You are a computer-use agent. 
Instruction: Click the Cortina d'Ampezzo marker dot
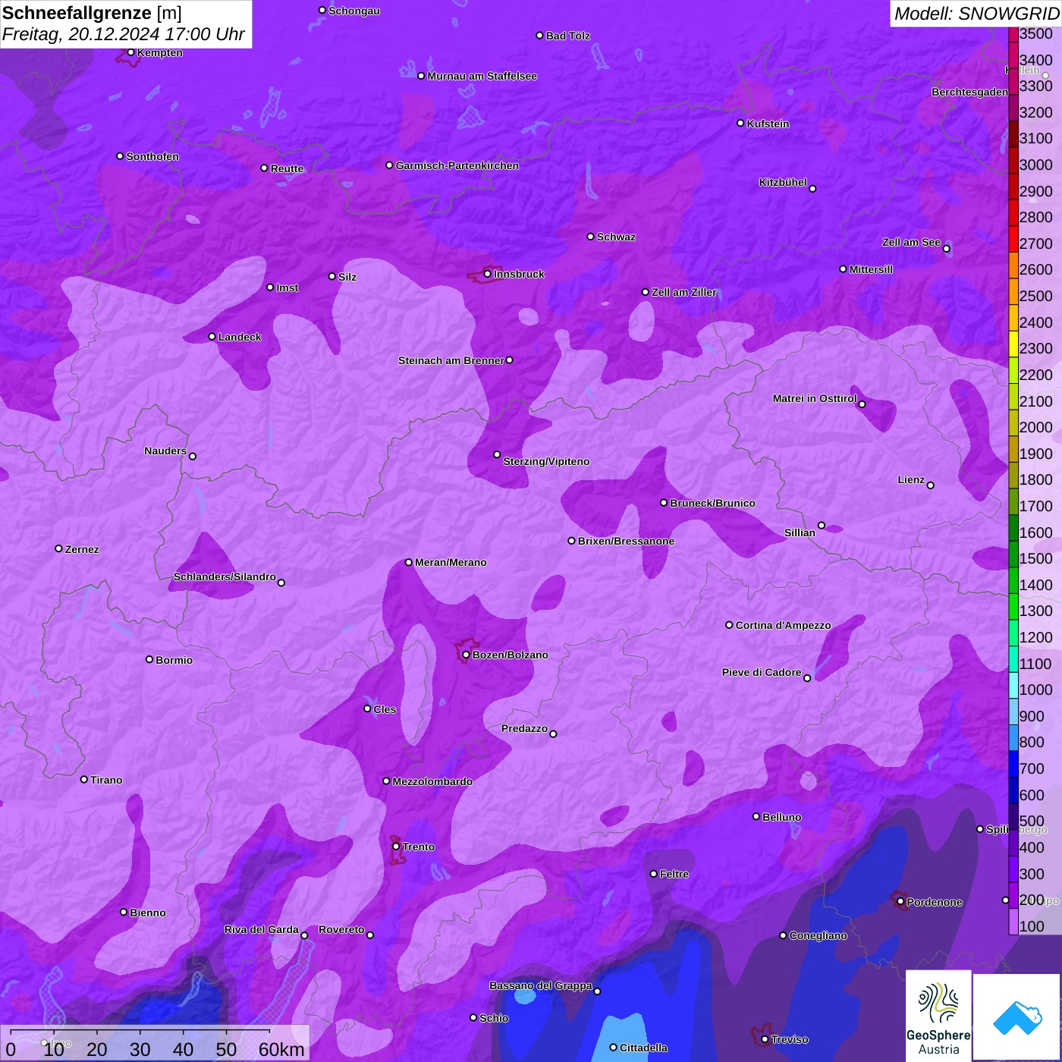(730, 625)
